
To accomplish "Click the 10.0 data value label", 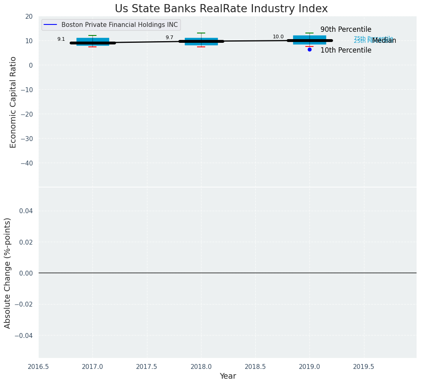I will click(x=278, y=37).
